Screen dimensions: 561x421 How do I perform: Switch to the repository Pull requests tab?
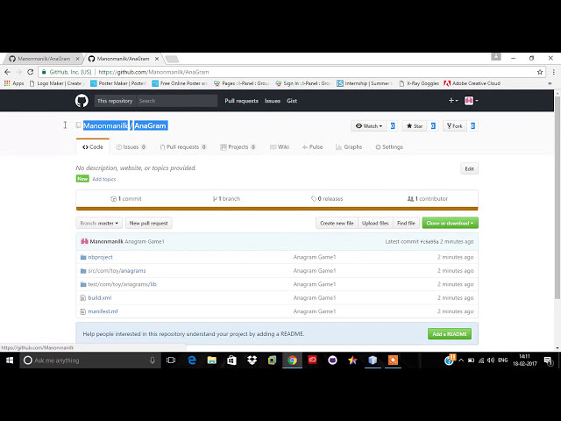click(183, 146)
